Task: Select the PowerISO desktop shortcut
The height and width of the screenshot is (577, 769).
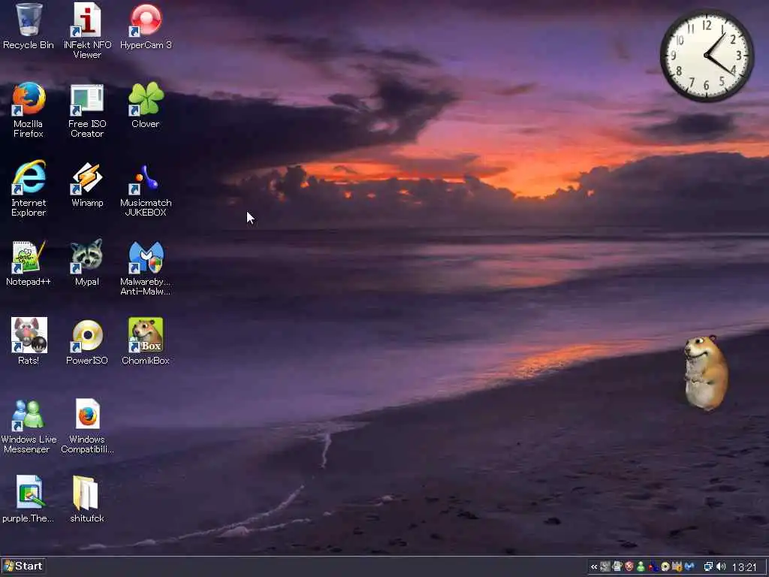Action: point(87,342)
